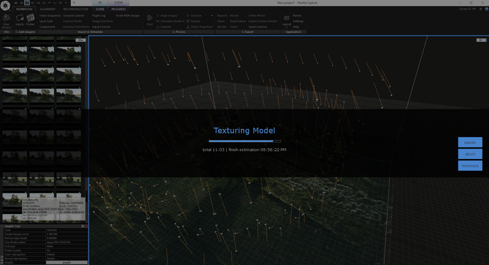The image size is (489, 265).
Task: Click the simplify button in Simplify Tool
Action: (67, 263)
